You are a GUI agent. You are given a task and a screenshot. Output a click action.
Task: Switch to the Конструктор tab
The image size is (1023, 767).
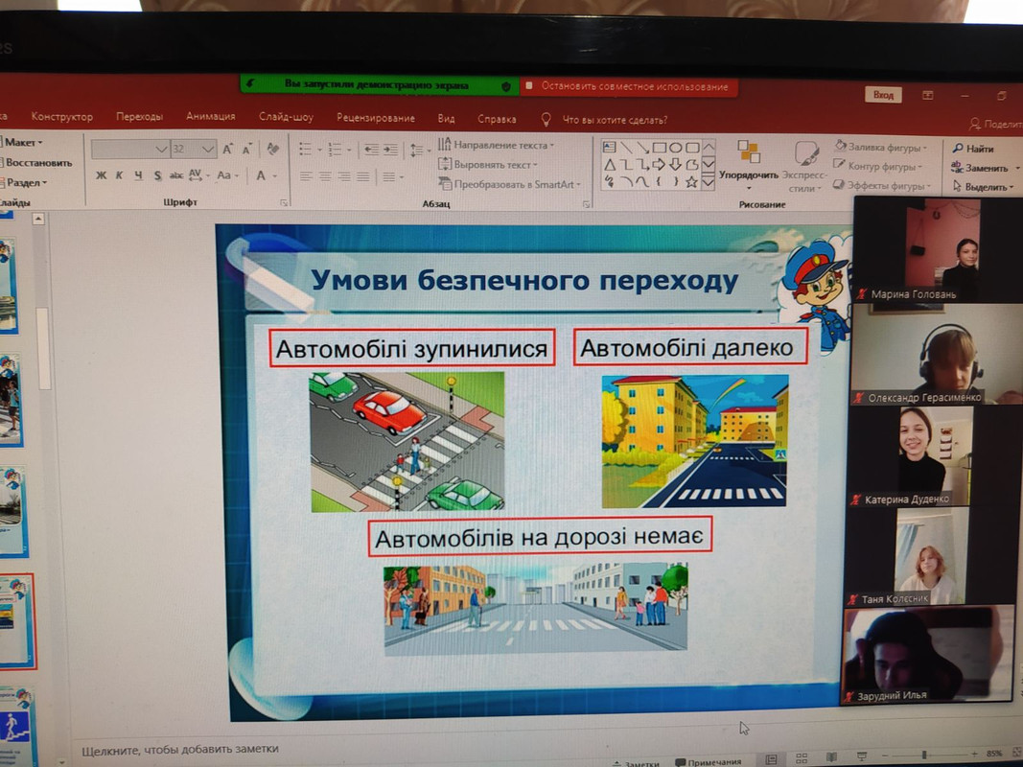[x=62, y=117]
